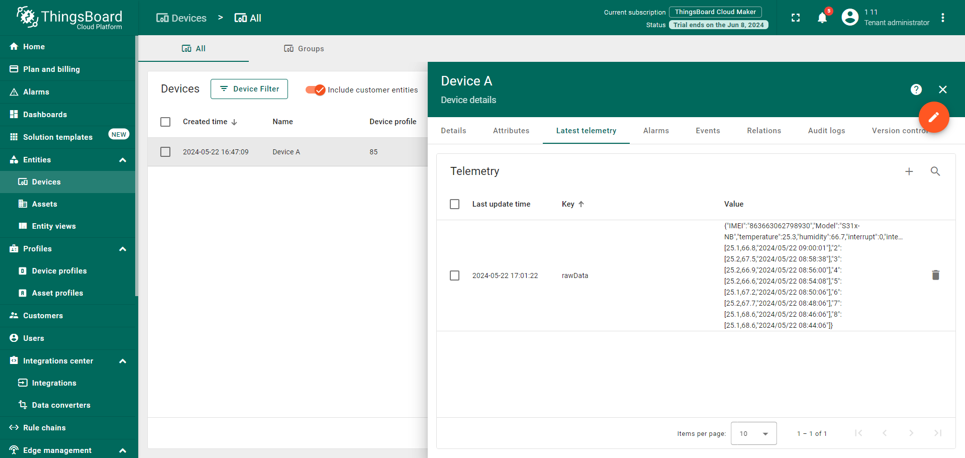Image resolution: width=965 pixels, height=458 pixels.
Task: Check the Device A row checkbox
Action: pos(165,152)
